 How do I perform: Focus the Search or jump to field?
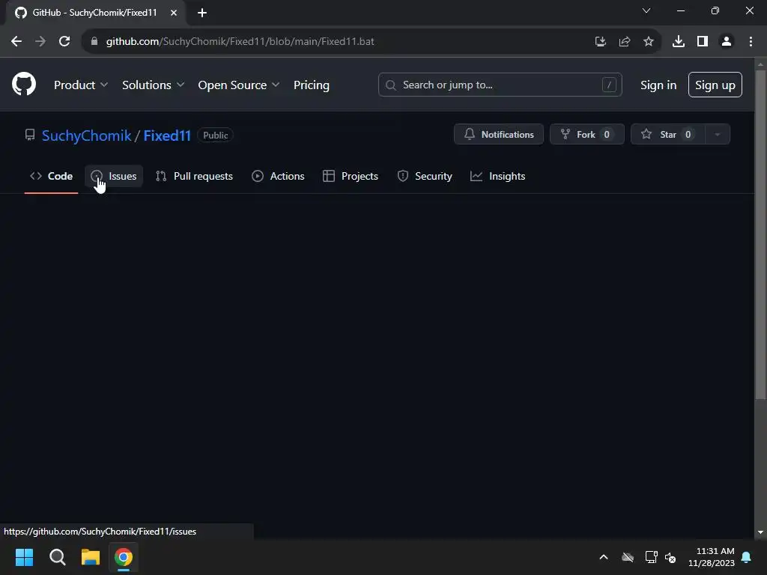pyautogui.click(x=500, y=85)
